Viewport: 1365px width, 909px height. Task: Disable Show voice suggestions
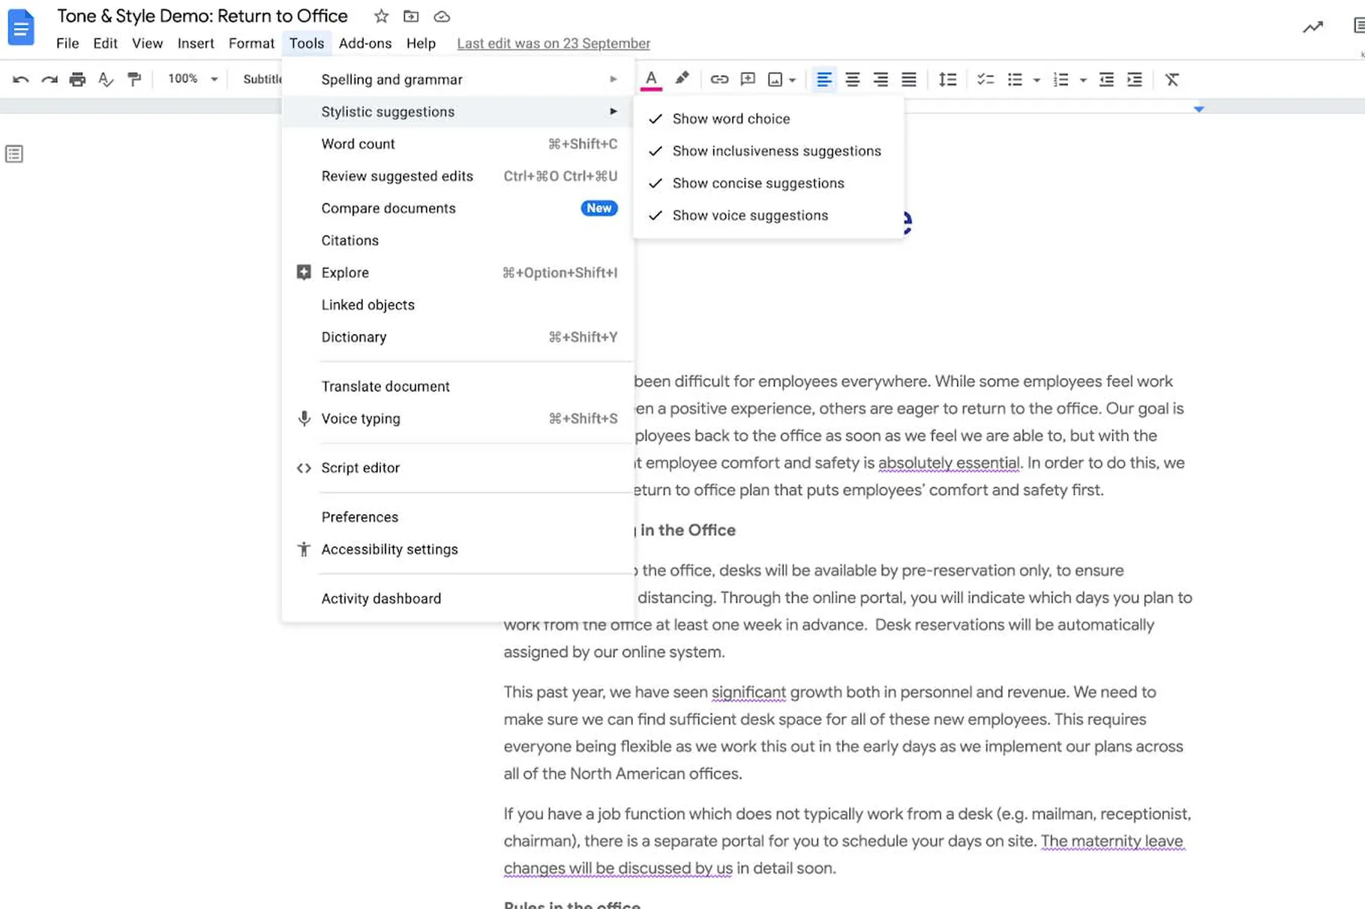(x=750, y=215)
